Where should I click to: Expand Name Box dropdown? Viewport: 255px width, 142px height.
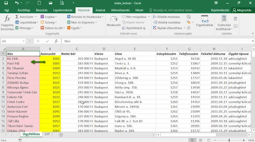tap(24, 41)
